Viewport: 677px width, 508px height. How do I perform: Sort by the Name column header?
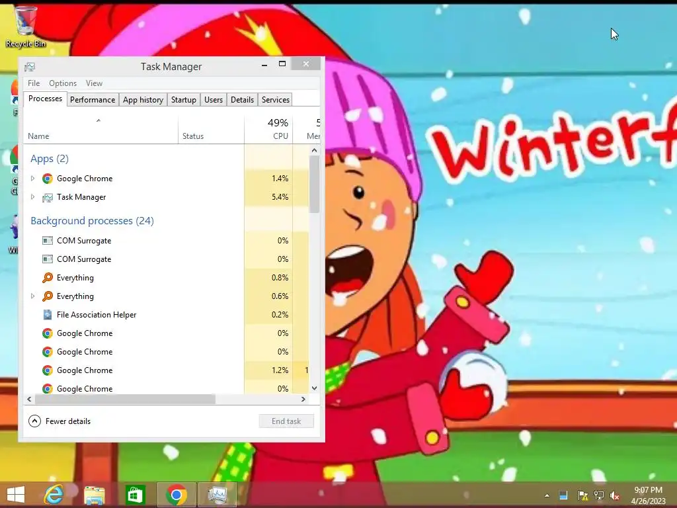tap(100, 130)
